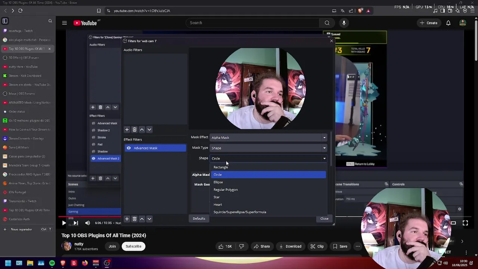This screenshot has height=269, width=478.
Task: Open YouTube notifications bell
Action: tap(448, 23)
